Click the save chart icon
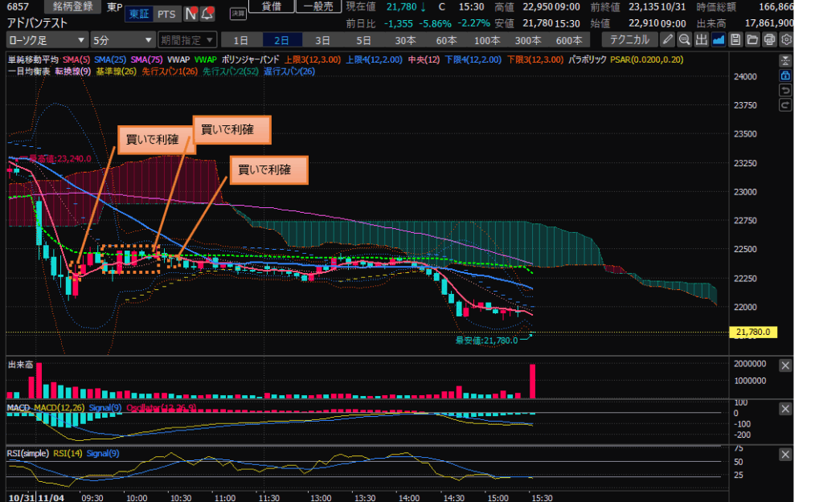This screenshot has width=823, height=502. point(735,39)
